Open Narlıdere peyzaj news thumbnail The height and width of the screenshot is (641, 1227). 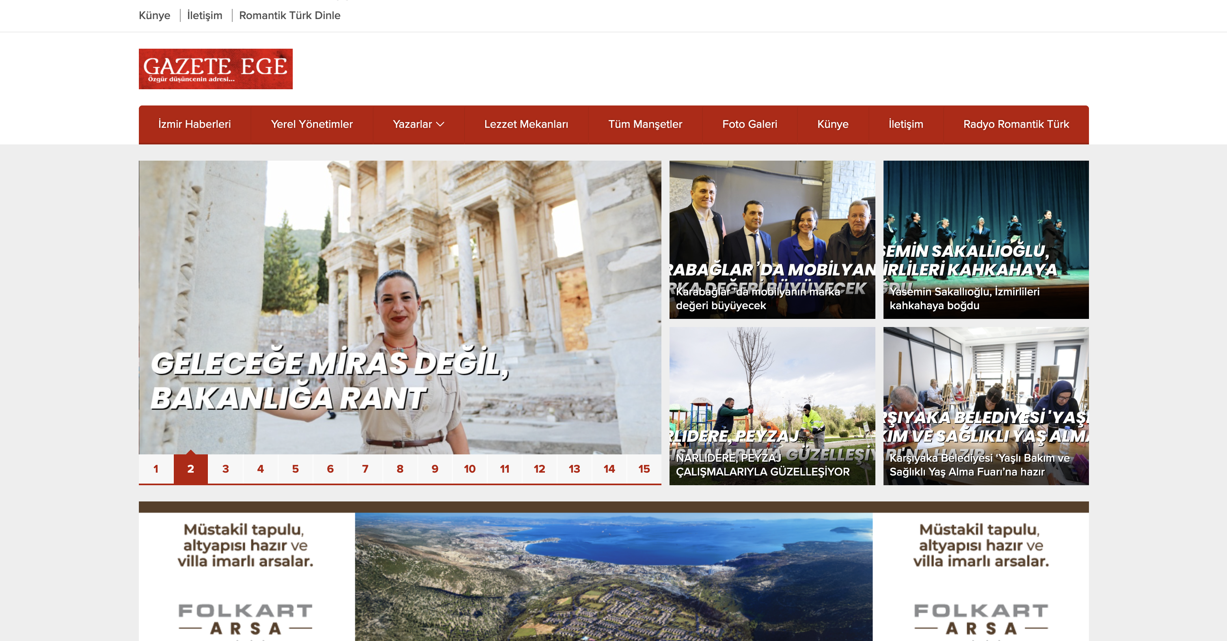771,405
